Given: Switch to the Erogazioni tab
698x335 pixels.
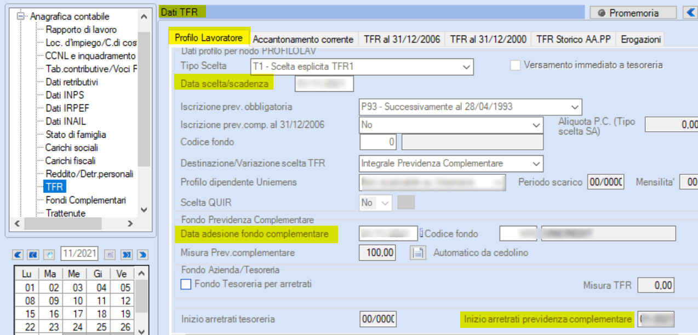Looking at the screenshot, I should click(640, 39).
